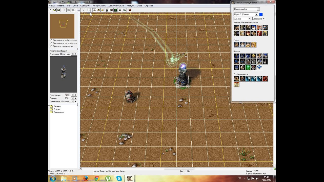Click the blue player color swatch
This screenshot has height=182, width=324.
tap(261, 14)
